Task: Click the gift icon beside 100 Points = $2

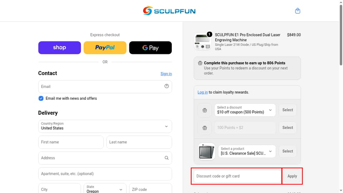Action: 204,128
